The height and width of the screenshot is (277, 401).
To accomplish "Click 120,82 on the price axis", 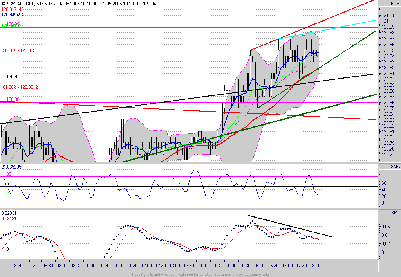I will 388,126.
